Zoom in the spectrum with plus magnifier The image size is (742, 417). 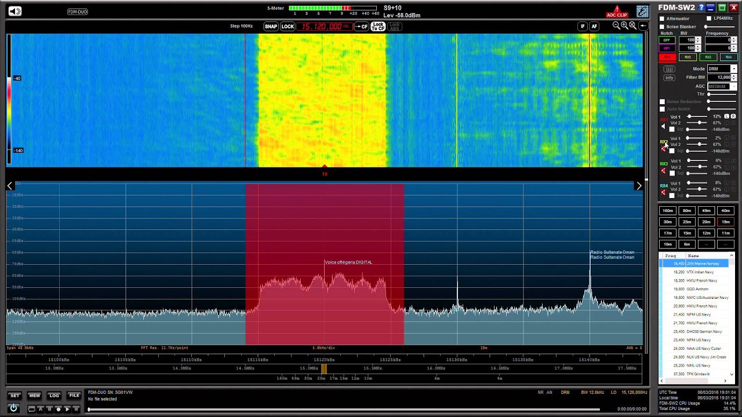tap(624, 25)
